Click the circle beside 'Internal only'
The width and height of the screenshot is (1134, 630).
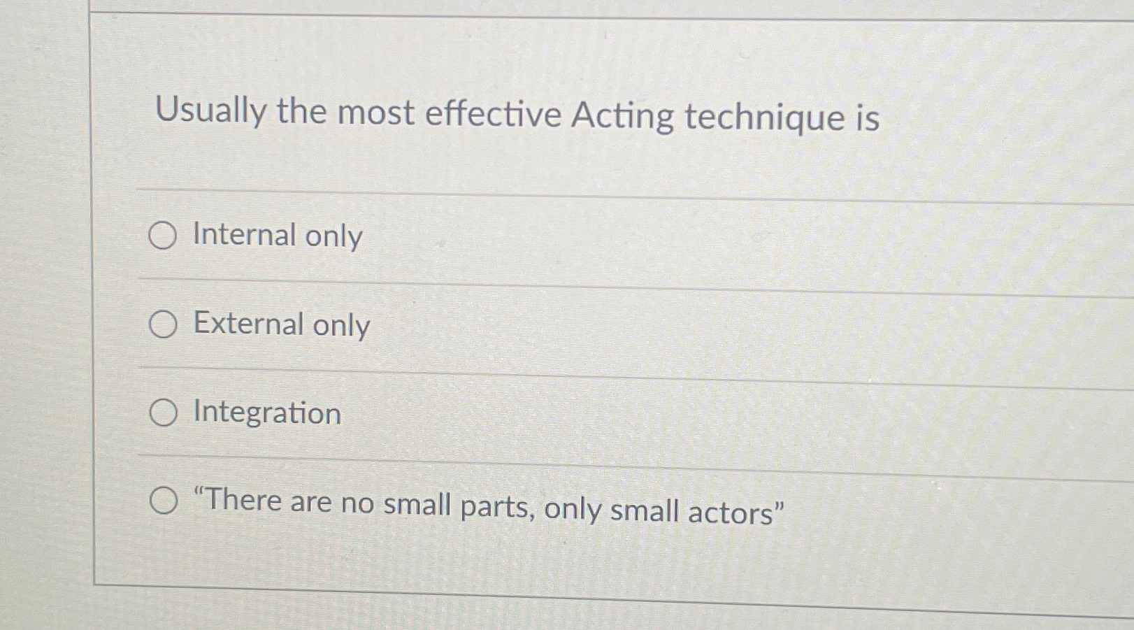coord(163,236)
